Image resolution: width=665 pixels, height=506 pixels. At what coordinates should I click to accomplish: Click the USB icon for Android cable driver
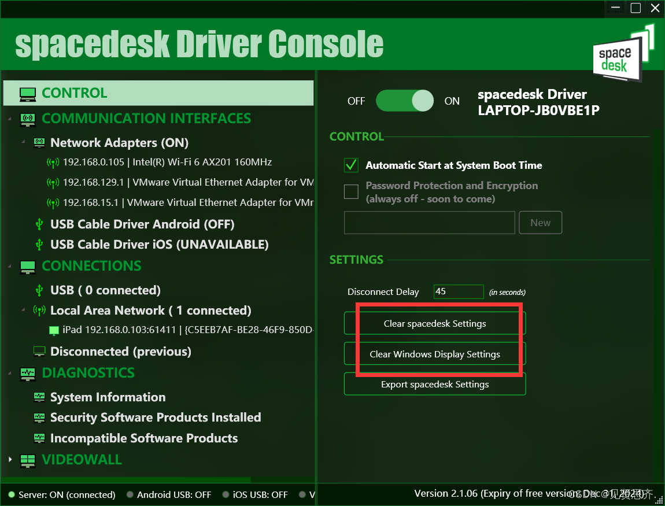[39, 224]
